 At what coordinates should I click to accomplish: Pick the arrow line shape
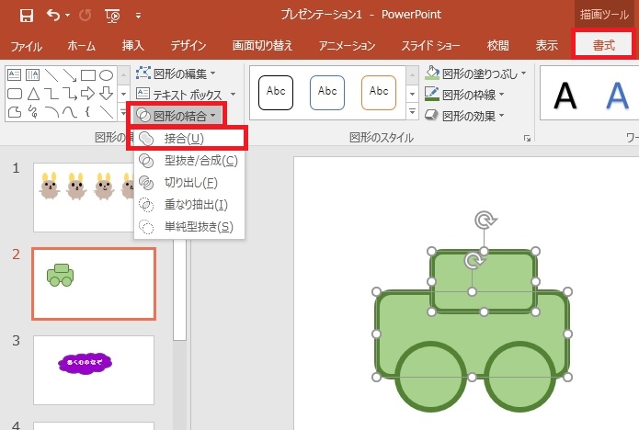70,75
